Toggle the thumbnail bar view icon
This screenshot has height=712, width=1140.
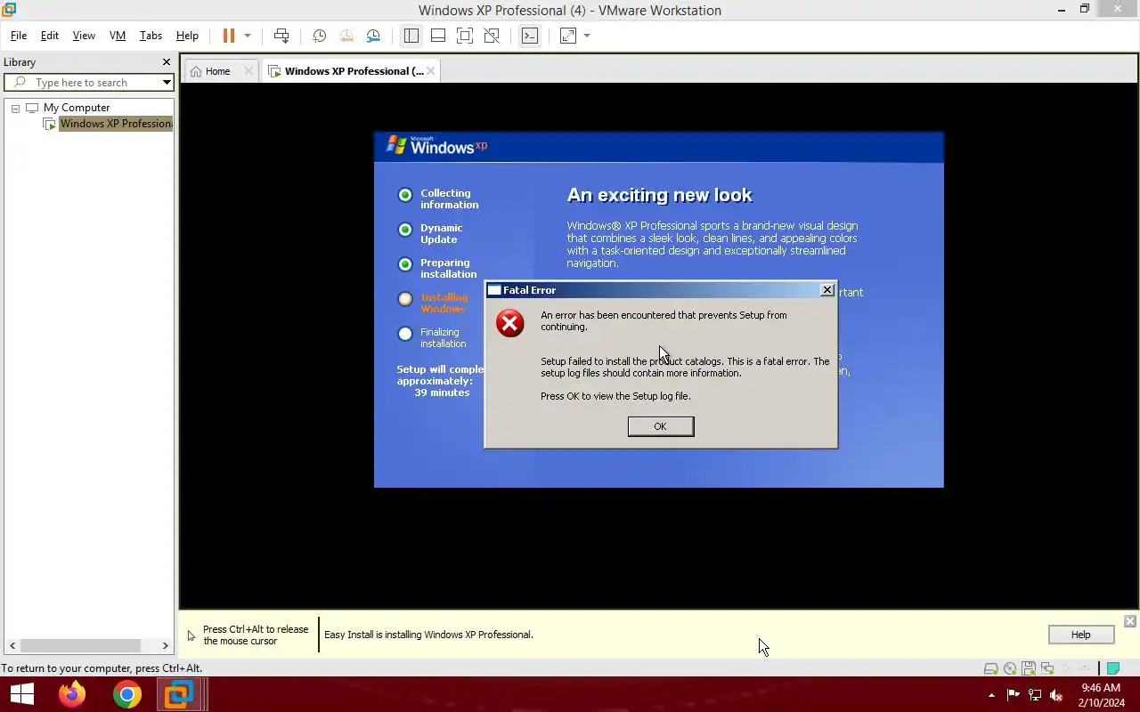[x=437, y=36]
